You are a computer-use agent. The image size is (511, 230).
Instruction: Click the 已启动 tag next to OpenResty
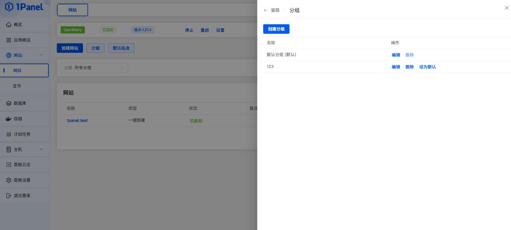click(107, 30)
